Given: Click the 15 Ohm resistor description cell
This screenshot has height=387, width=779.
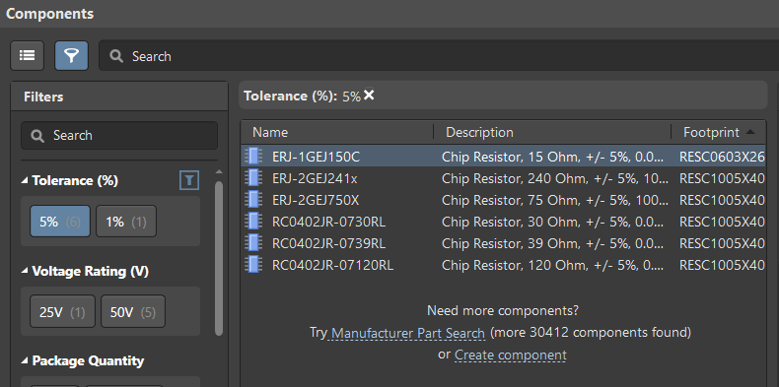Looking at the screenshot, I should (x=552, y=157).
